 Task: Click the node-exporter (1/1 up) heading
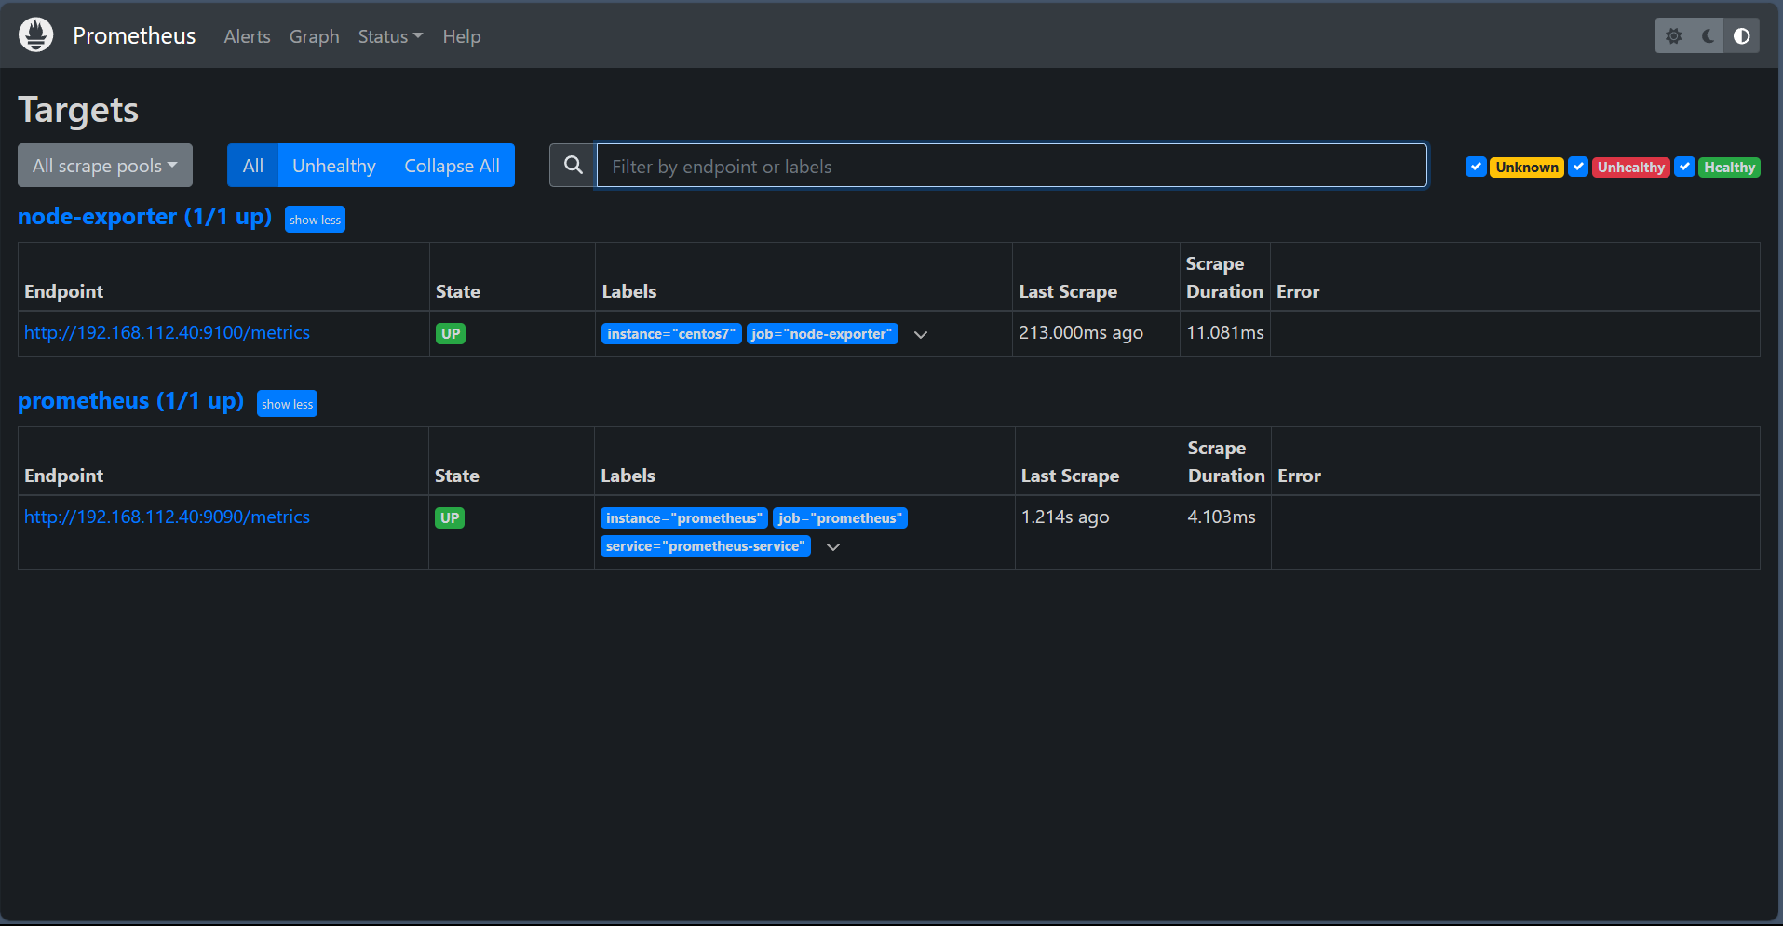[x=144, y=217]
